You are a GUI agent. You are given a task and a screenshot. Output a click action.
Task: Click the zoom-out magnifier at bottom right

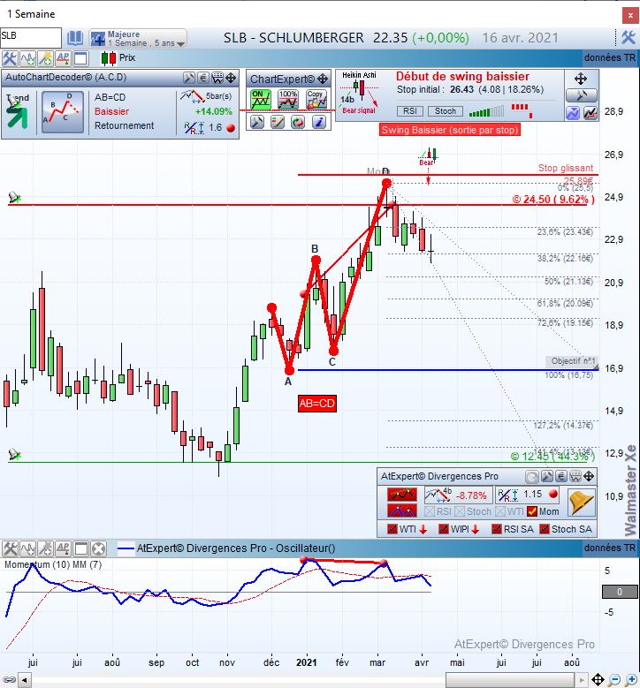pos(615,680)
